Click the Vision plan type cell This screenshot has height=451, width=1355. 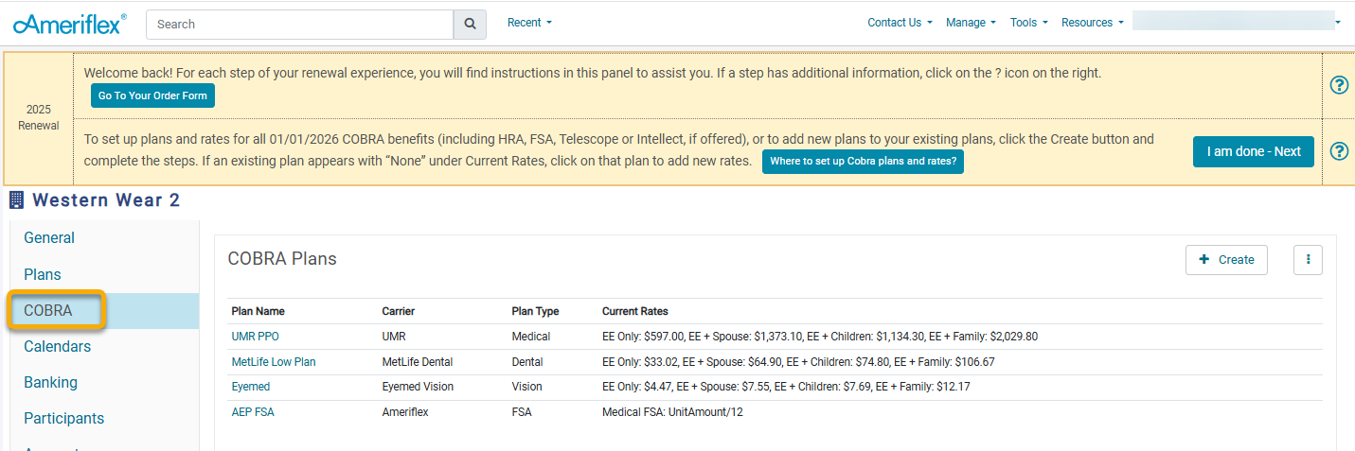(526, 387)
